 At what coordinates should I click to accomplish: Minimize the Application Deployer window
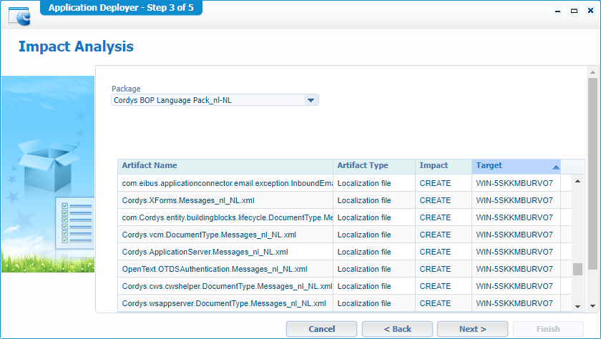pyautogui.click(x=557, y=11)
